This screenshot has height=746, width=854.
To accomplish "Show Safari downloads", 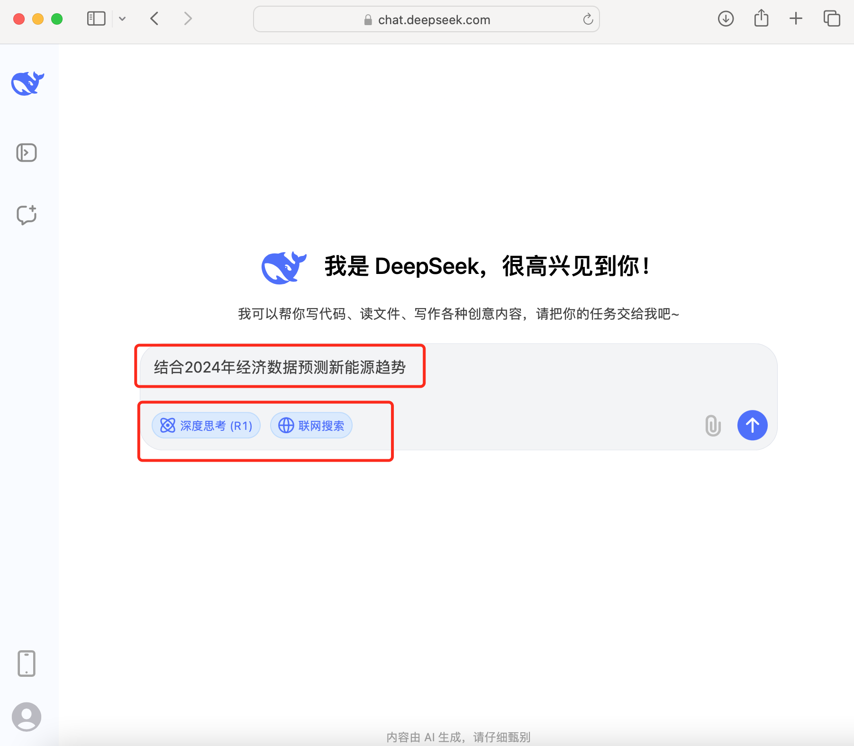I will 726,19.
